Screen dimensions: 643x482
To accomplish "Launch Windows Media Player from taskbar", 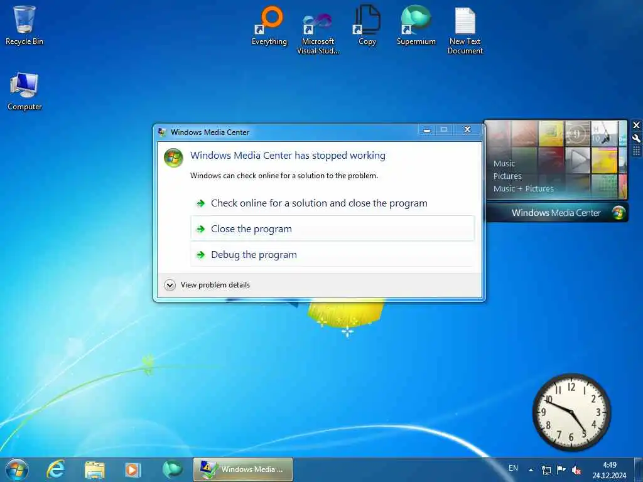I will 132,469.
